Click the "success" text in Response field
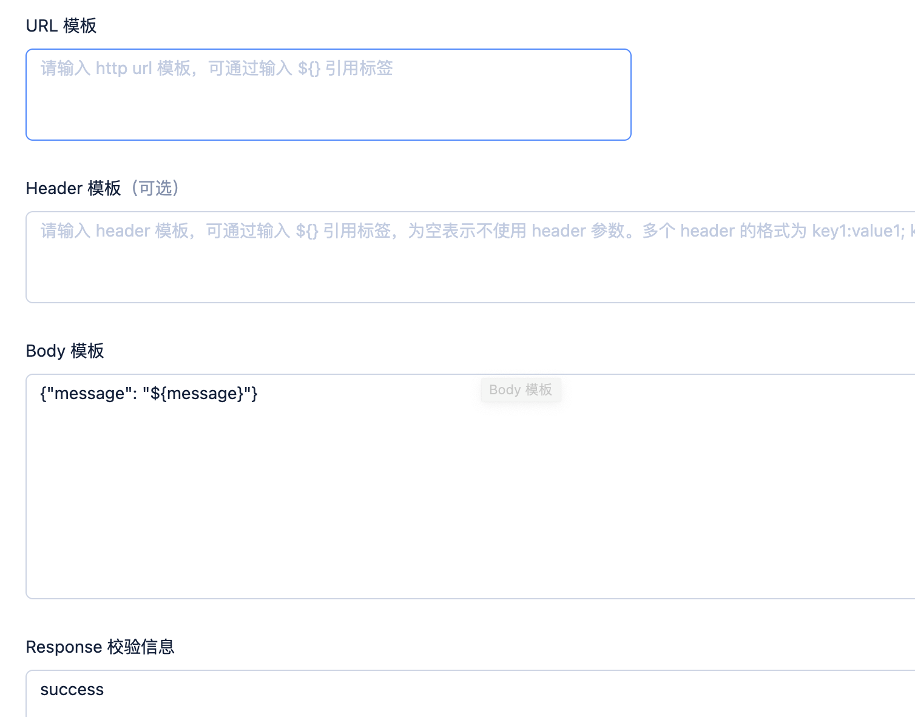Viewport: 915px width, 717px height. pyautogui.click(x=72, y=690)
